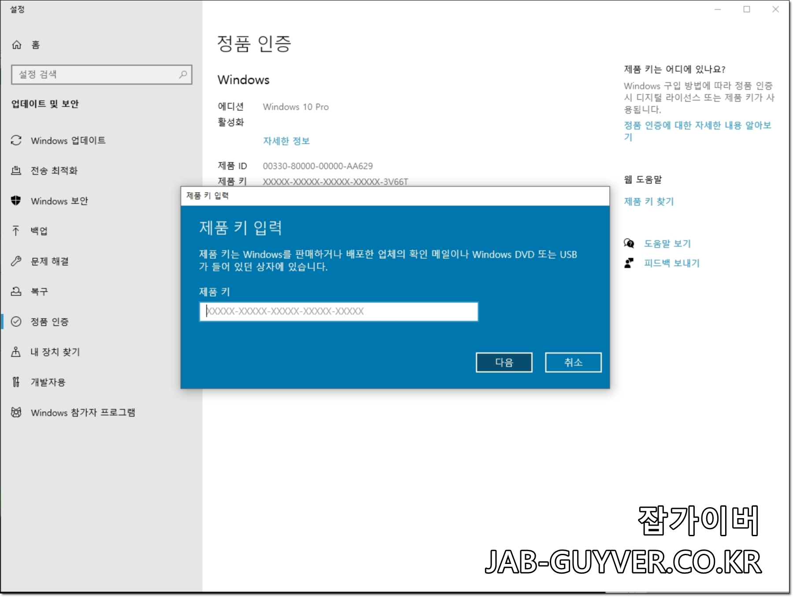The image size is (793, 597).
Task: Click the 취소 button in dialog
Action: (573, 362)
